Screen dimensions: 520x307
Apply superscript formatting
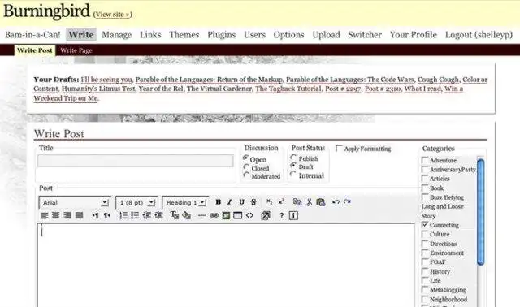pyautogui.click(x=281, y=202)
